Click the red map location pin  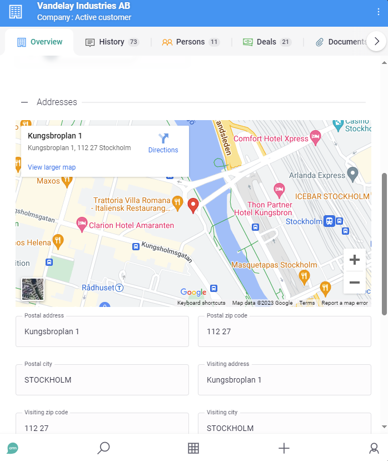pos(193,205)
